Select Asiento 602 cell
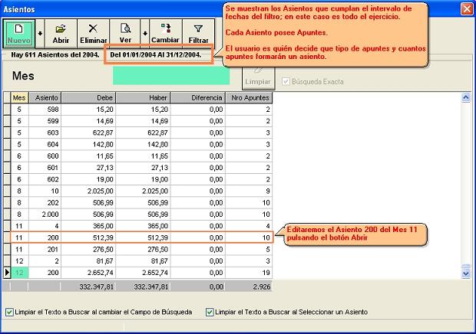 45,179
